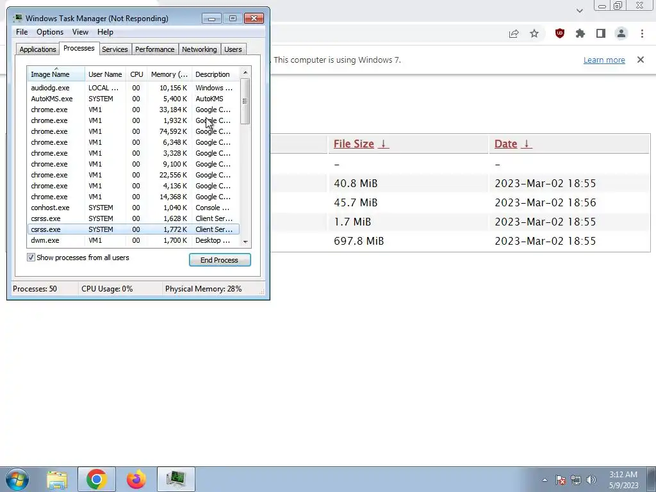Screen dimensions: 656x492
Task: Sort processes by CPU column
Action: click(x=136, y=74)
